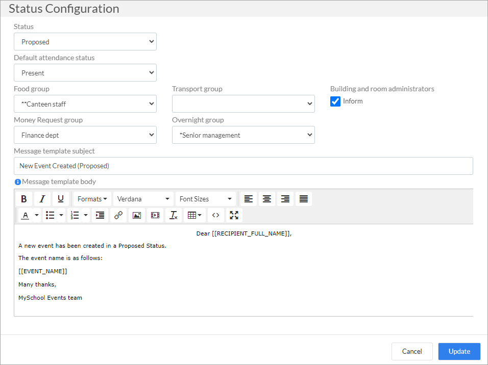Clear formatting from the selected text

point(174,215)
